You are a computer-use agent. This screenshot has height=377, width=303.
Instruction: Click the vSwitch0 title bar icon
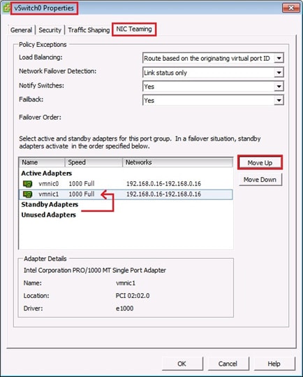tap(6, 8)
